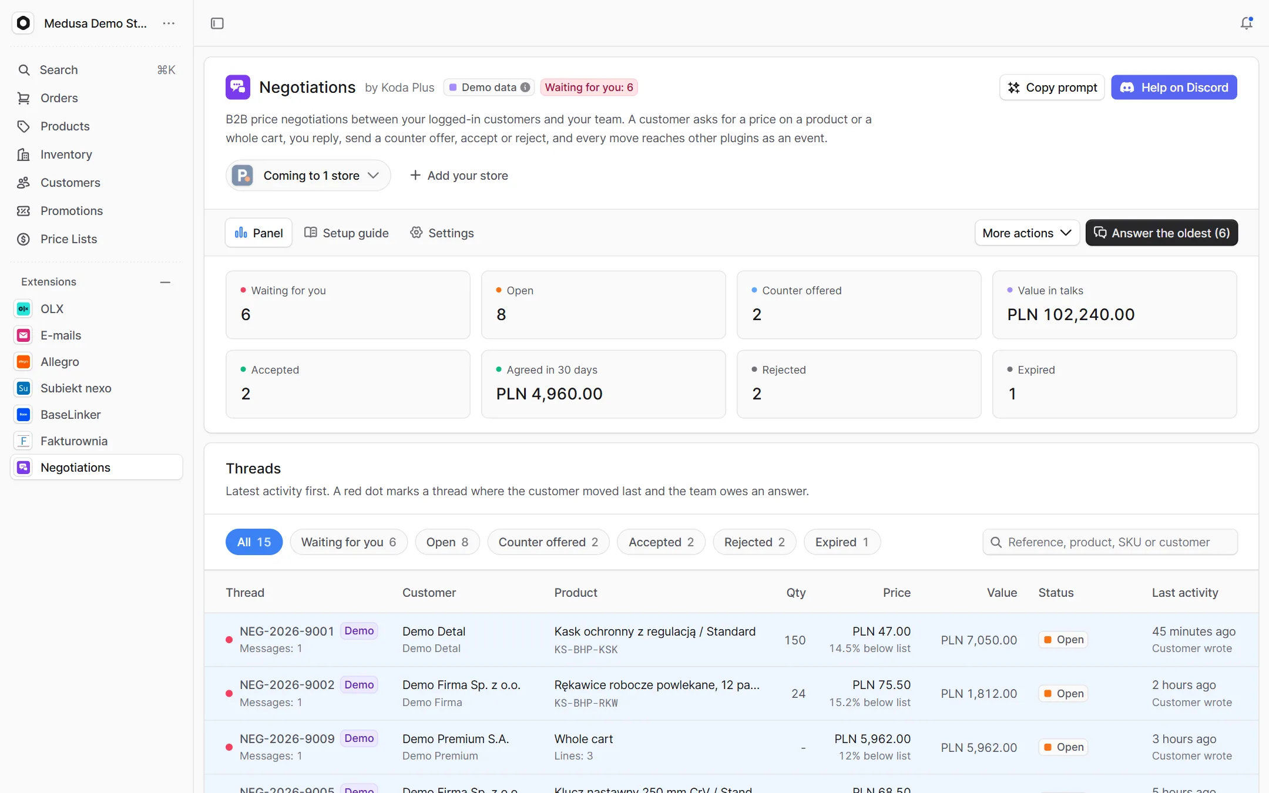This screenshot has width=1269, height=793.
Task: Click the Promotions ticket icon
Action: coord(23,211)
